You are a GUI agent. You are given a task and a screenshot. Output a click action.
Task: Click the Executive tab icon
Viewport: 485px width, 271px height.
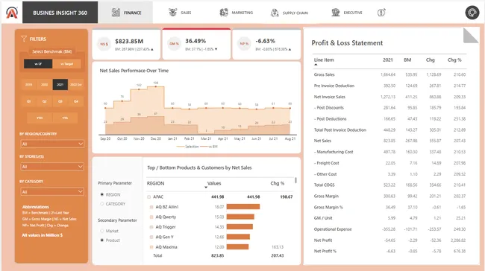(x=336, y=13)
